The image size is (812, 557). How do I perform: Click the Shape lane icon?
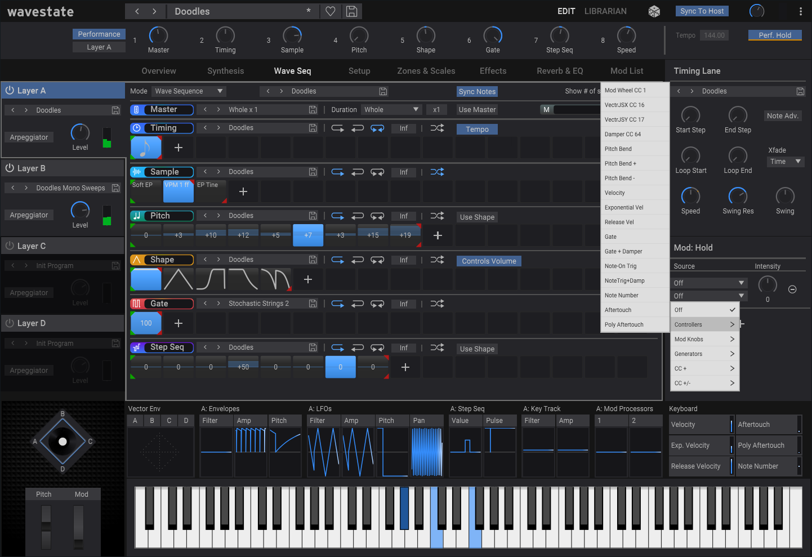coord(136,260)
